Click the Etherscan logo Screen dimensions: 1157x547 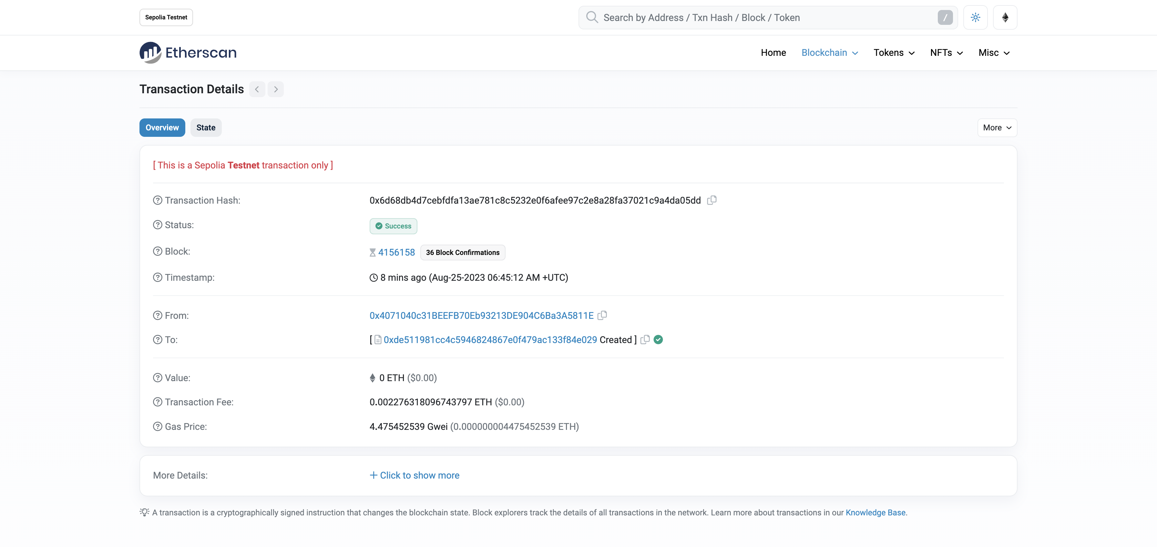(188, 53)
